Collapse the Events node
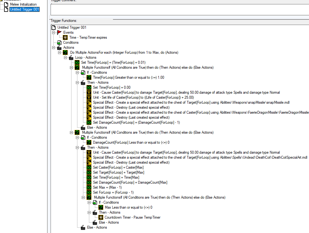Viewport: 309px width, 233px height. pos(53,32)
